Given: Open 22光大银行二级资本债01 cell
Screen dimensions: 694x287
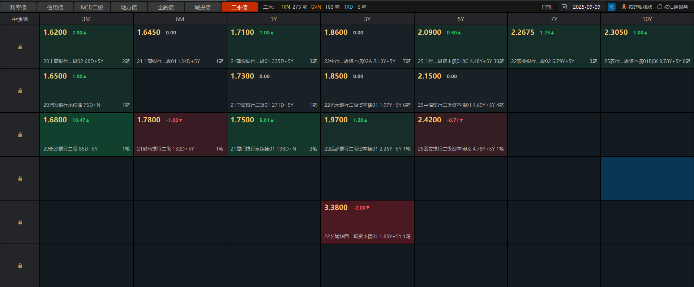Looking at the screenshot, I should tap(367, 91).
